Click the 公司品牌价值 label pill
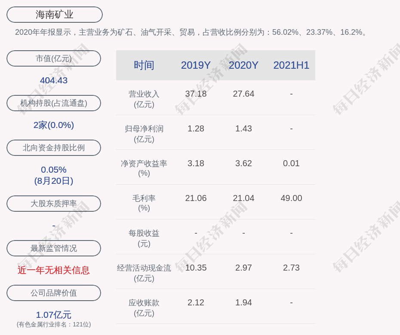This screenshot has height=335, width=400. [x=54, y=293]
